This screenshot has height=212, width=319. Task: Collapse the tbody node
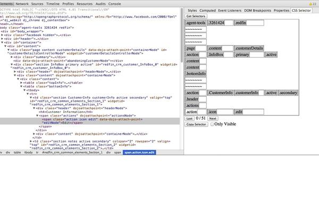[24, 90]
